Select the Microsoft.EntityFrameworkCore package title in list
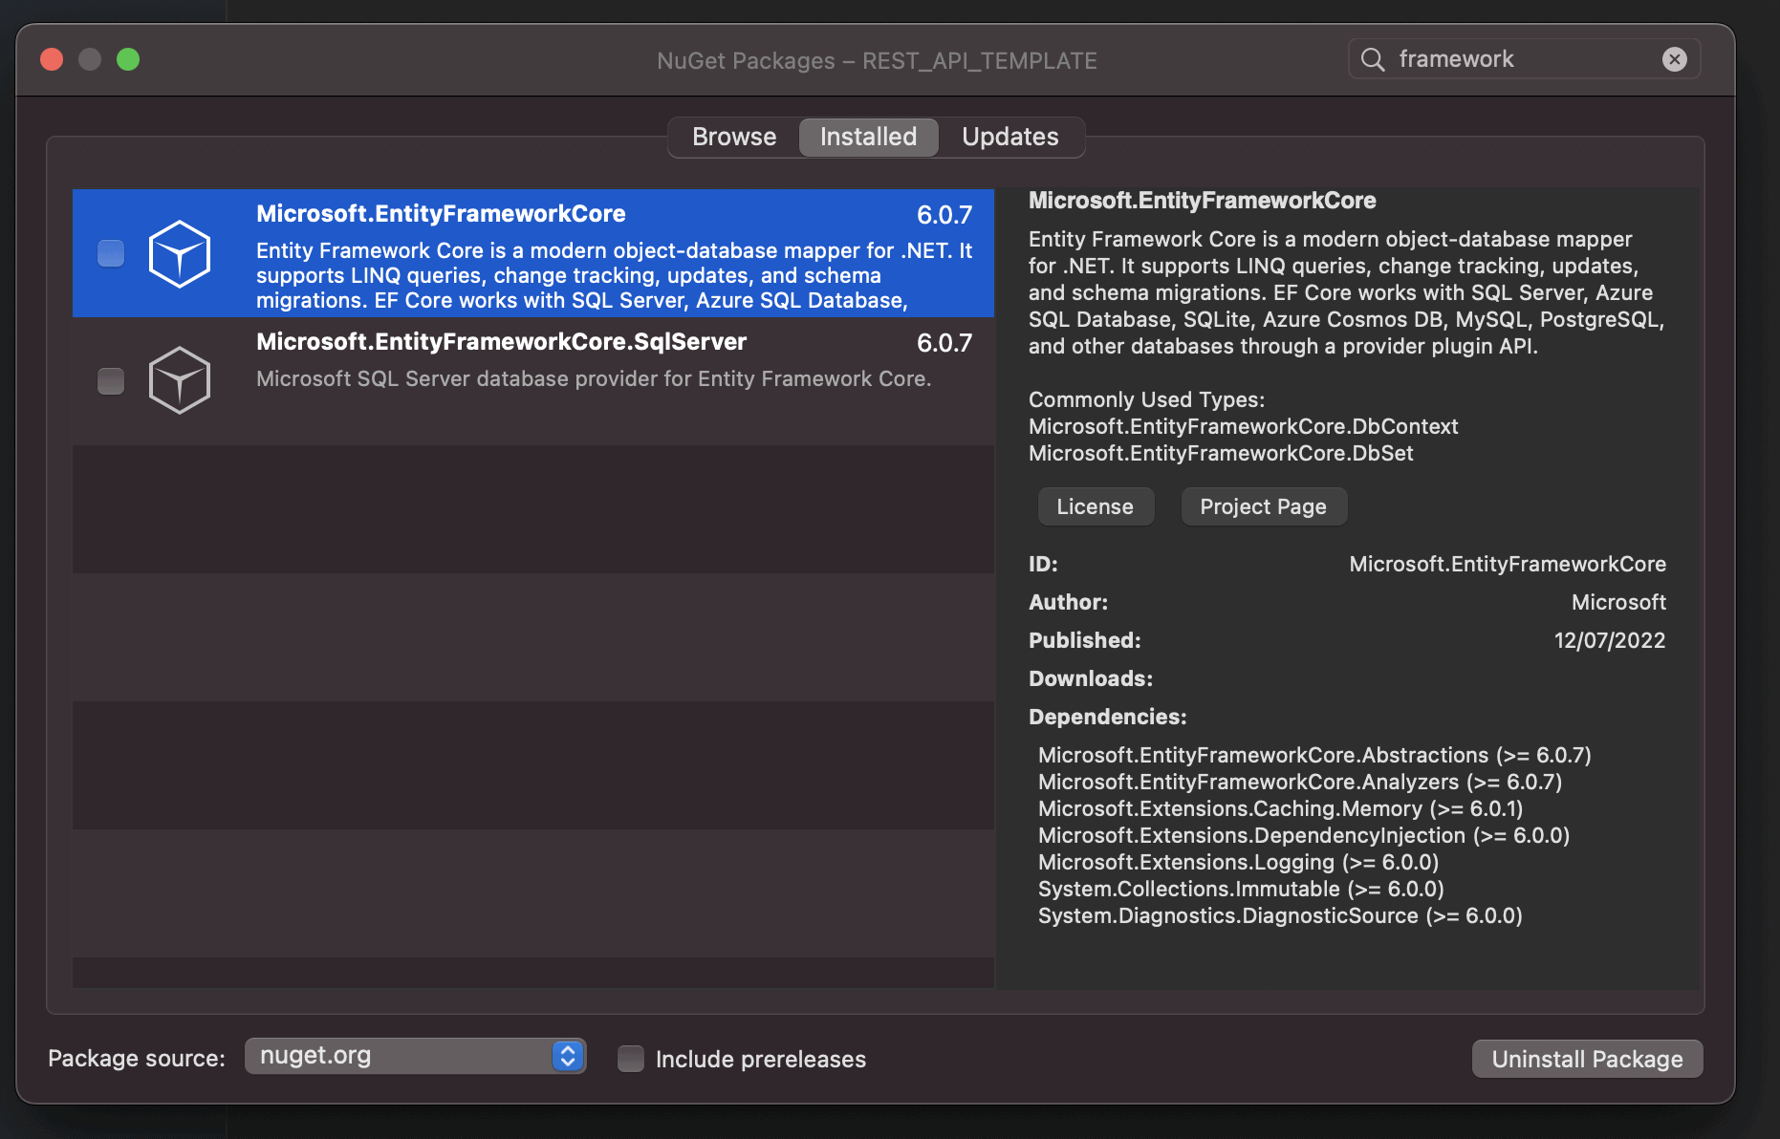Screen dimensions: 1780x1139 (x=441, y=214)
